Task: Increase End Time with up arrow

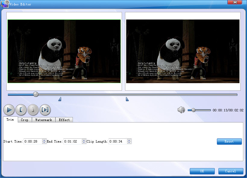Action: tap(84, 140)
